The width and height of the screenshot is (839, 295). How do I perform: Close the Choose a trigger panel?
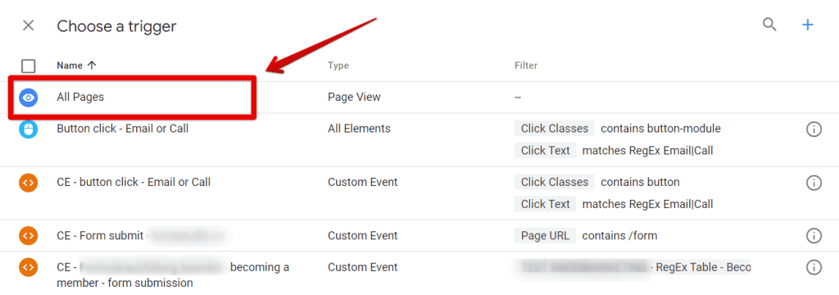(x=29, y=25)
